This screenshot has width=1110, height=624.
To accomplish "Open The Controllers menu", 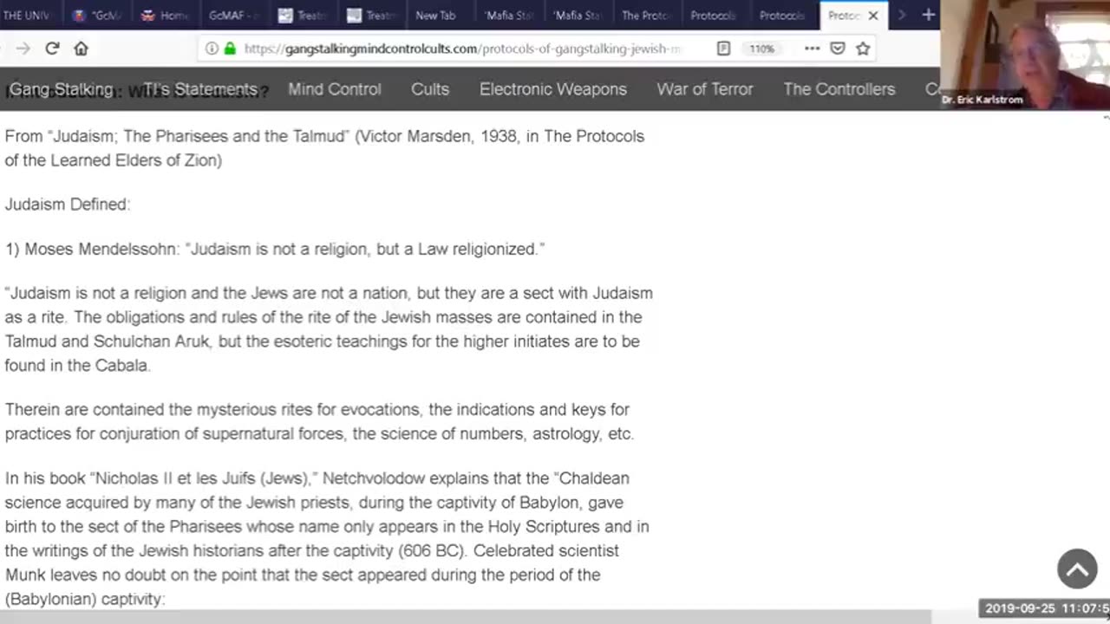I will [x=839, y=89].
